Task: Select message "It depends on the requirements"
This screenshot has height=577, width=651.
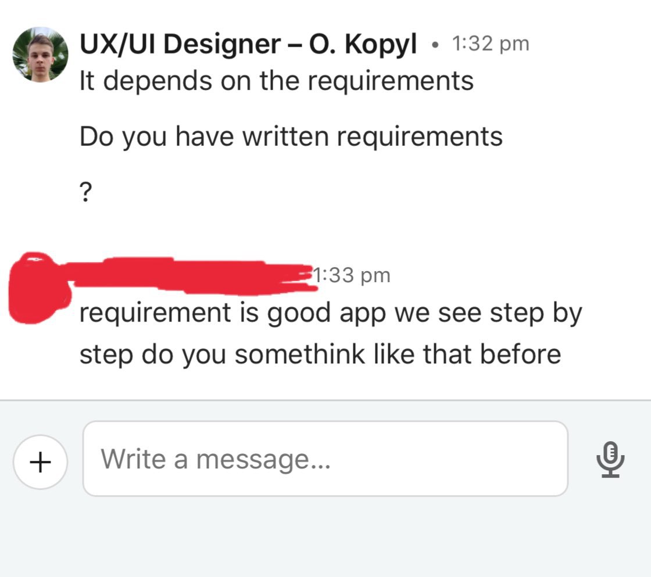Action: tap(276, 81)
